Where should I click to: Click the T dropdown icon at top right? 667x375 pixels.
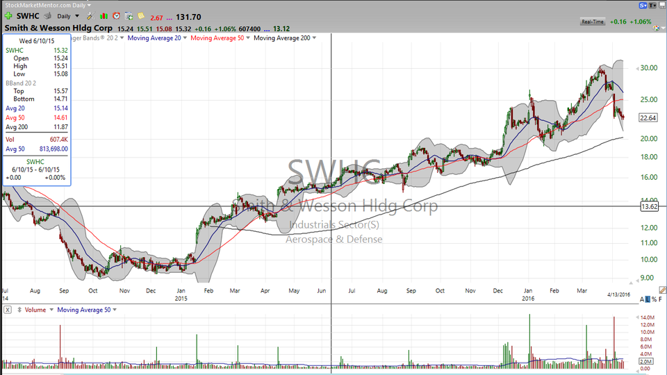click(x=652, y=6)
